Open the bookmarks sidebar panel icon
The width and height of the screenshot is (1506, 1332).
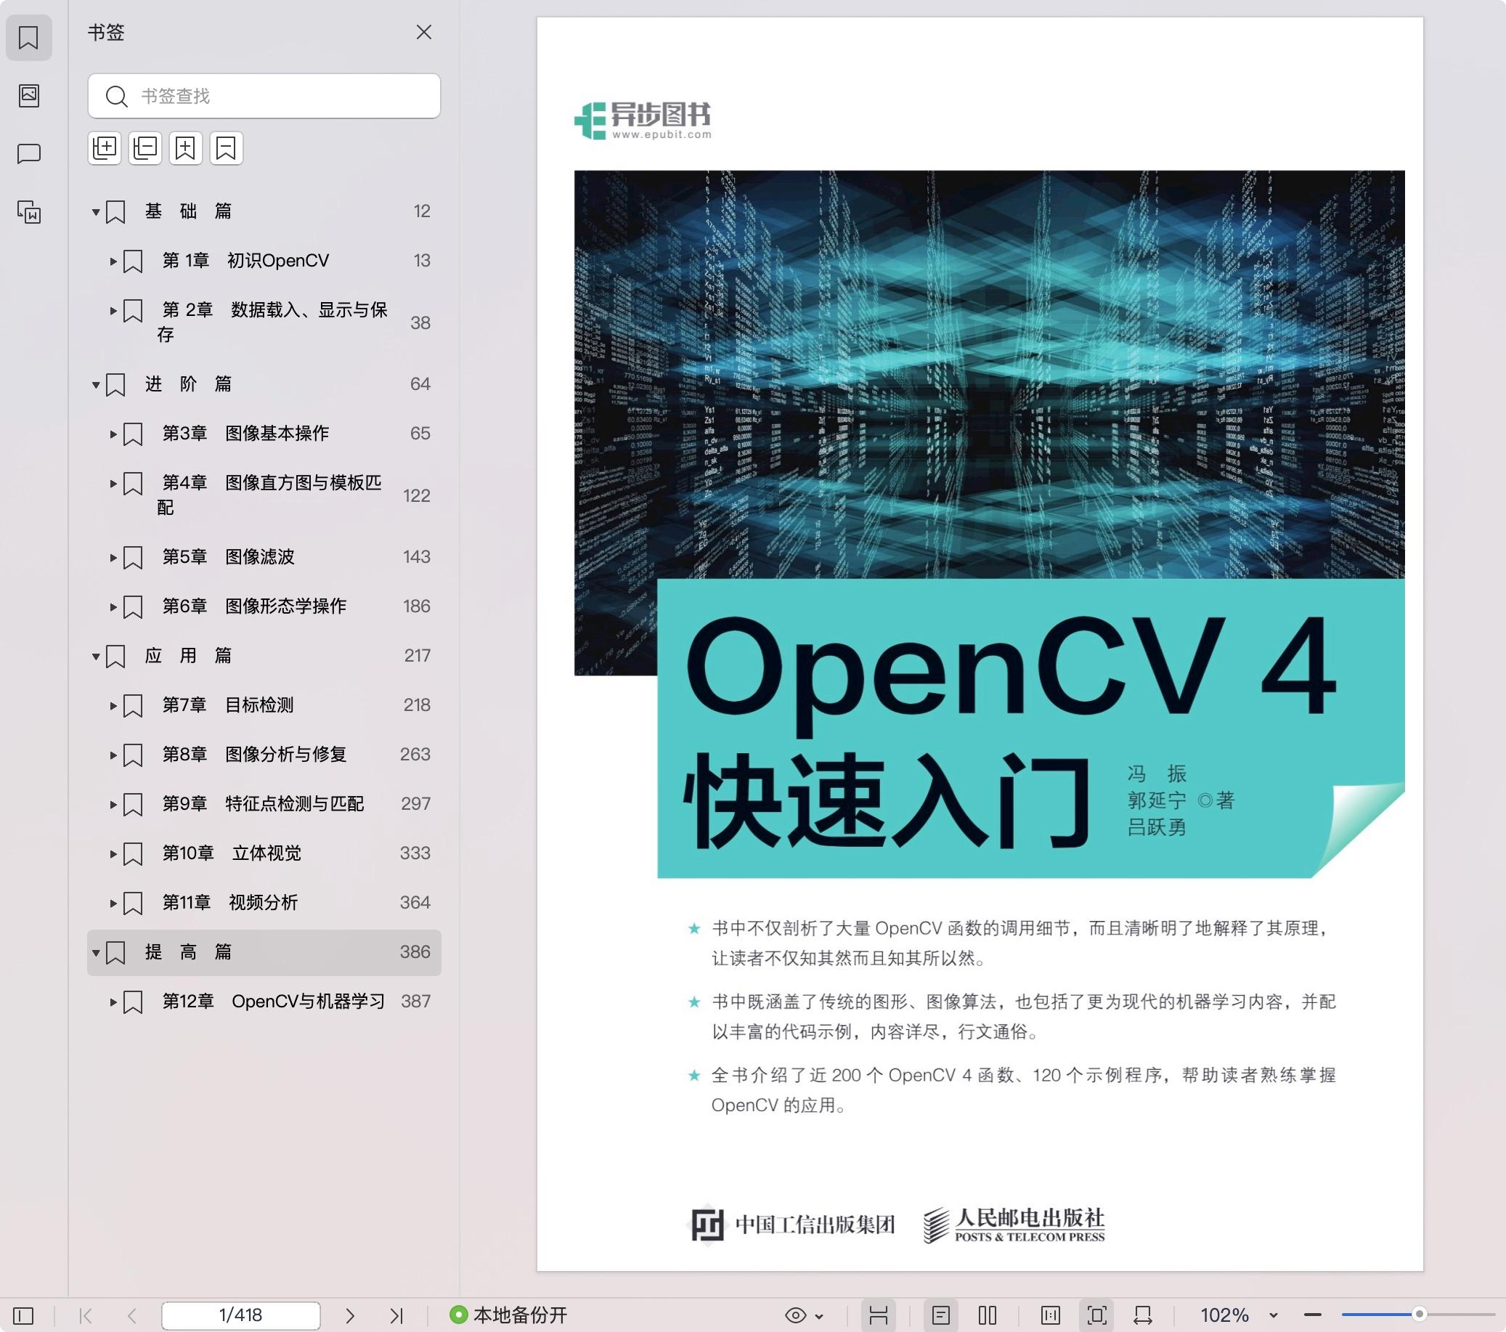pyautogui.click(x=29, y=38)
